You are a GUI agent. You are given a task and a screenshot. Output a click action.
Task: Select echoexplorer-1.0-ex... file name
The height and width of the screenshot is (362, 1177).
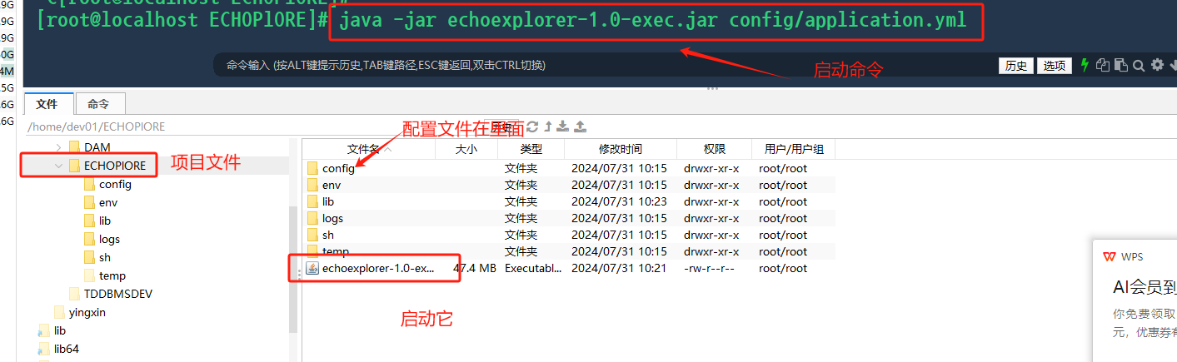378,268
